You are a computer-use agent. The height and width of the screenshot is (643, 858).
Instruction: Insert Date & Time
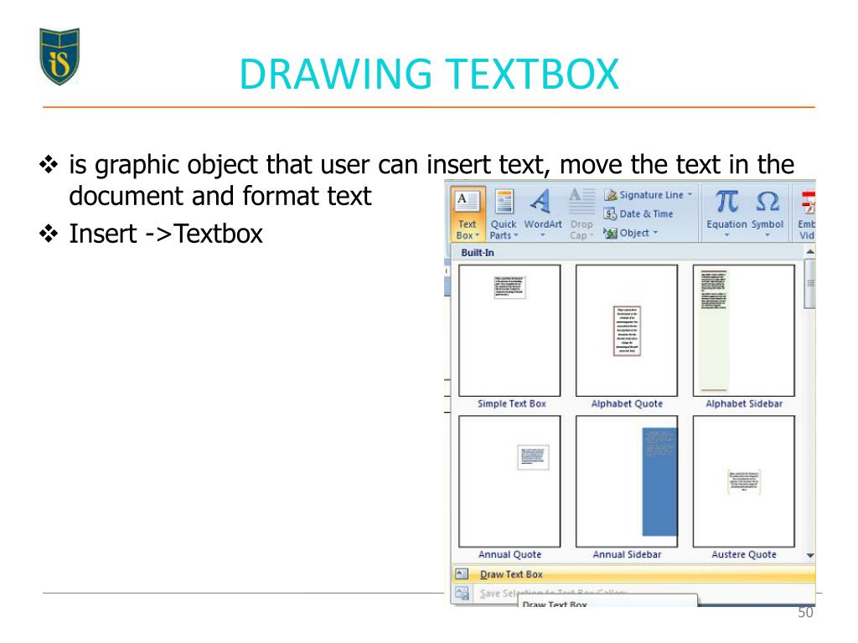coord(638,213)
